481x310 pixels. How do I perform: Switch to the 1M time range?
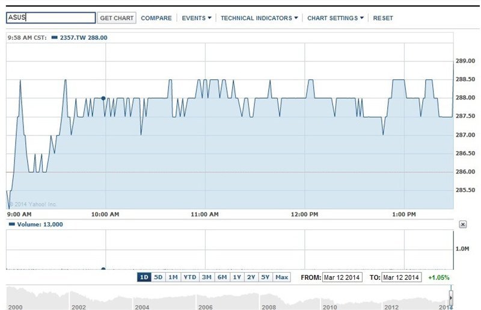(173, 277)
